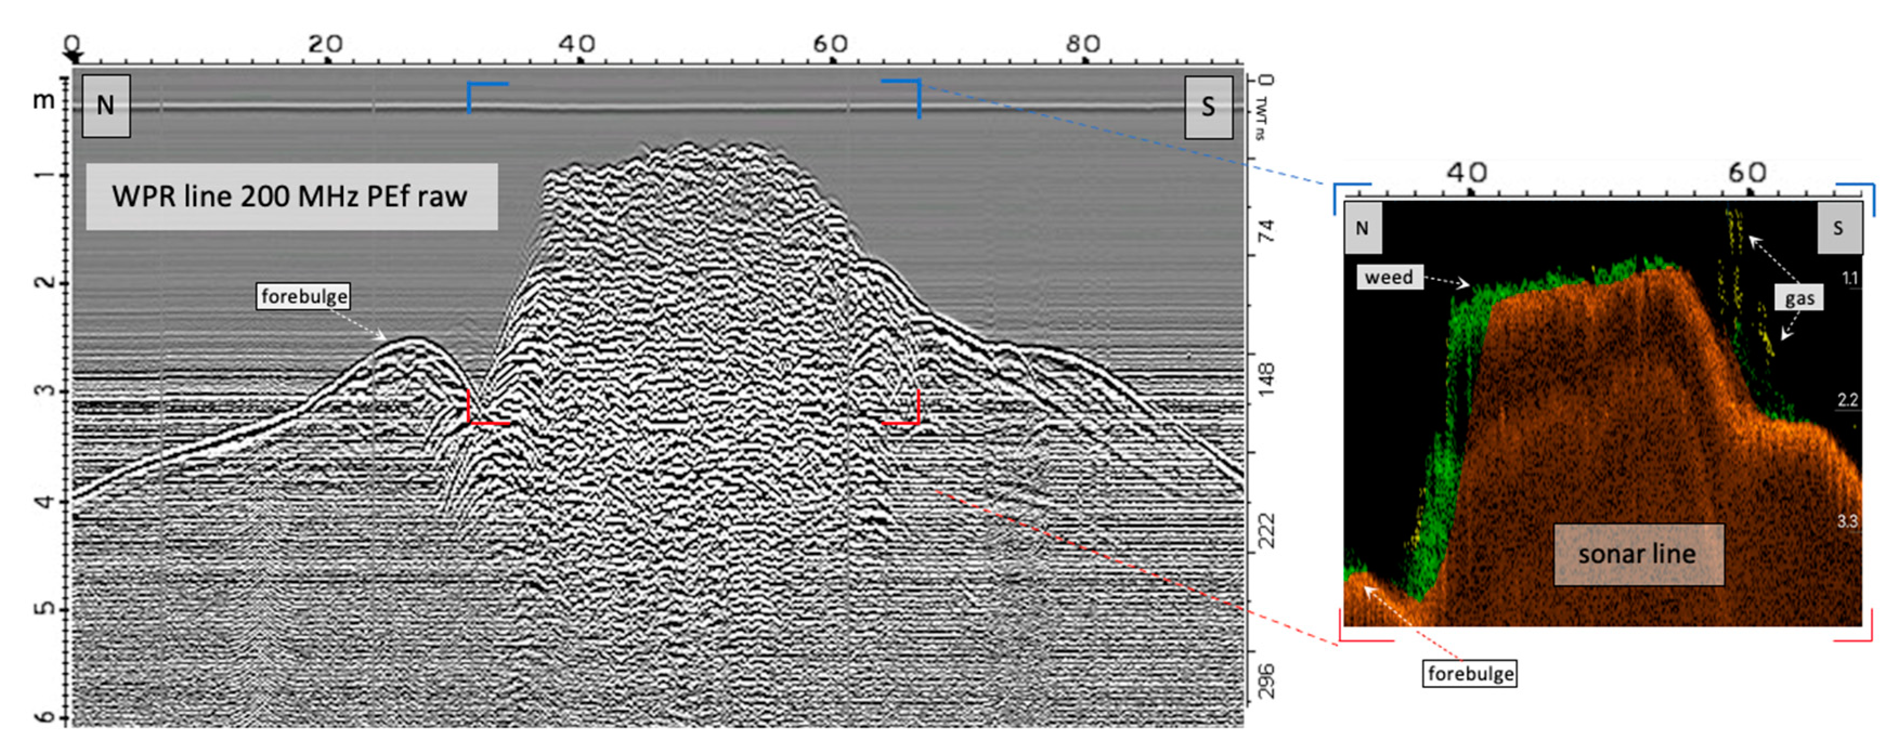Click the forebulge label below the sonar image

pos(1470,673)
